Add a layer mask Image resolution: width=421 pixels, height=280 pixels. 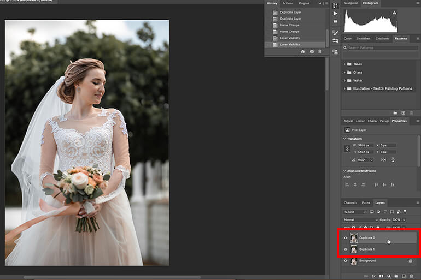pos(381,276)
